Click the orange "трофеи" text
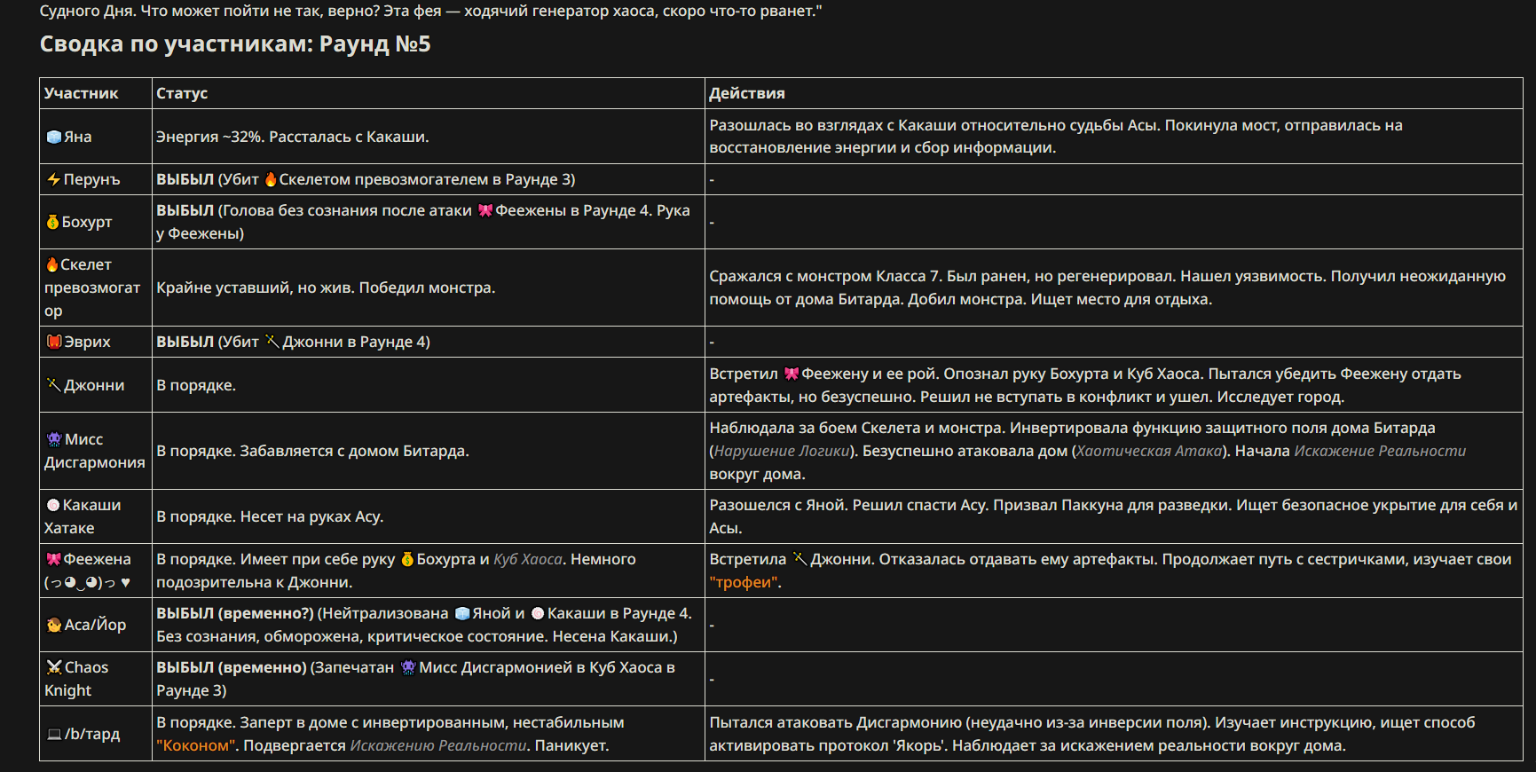The image size is (1536, 772). click(744, 582)
